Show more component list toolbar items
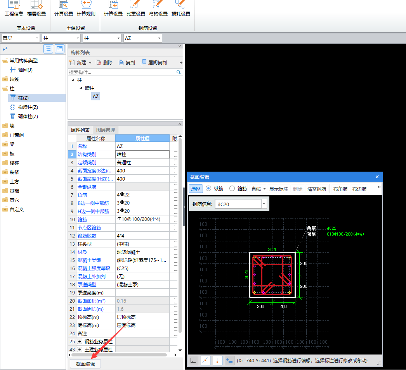Image resolution: width=406 pixels, height=370 pixels. coord(181,62)
